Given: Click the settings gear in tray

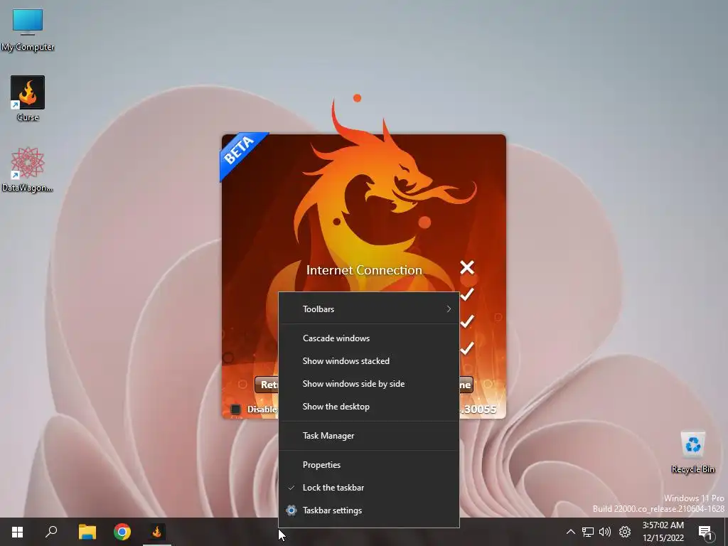Looking at the screenshot, I should click(x=625, y=532).
